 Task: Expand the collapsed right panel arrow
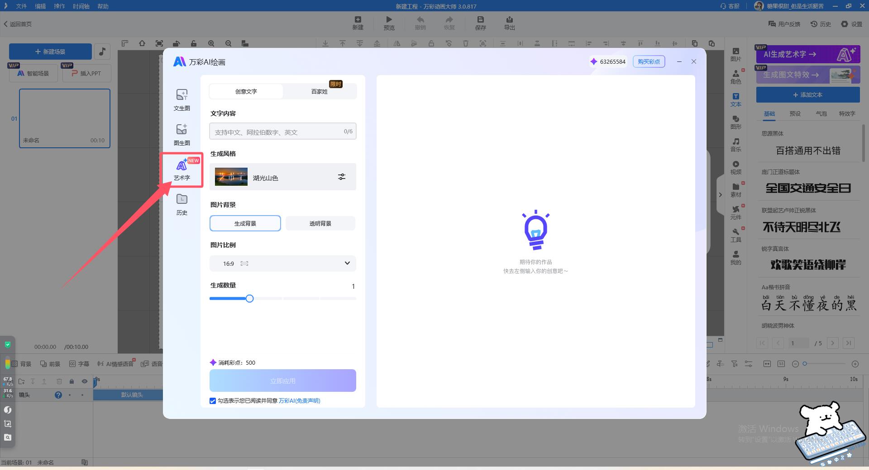[x=720, y=195]
